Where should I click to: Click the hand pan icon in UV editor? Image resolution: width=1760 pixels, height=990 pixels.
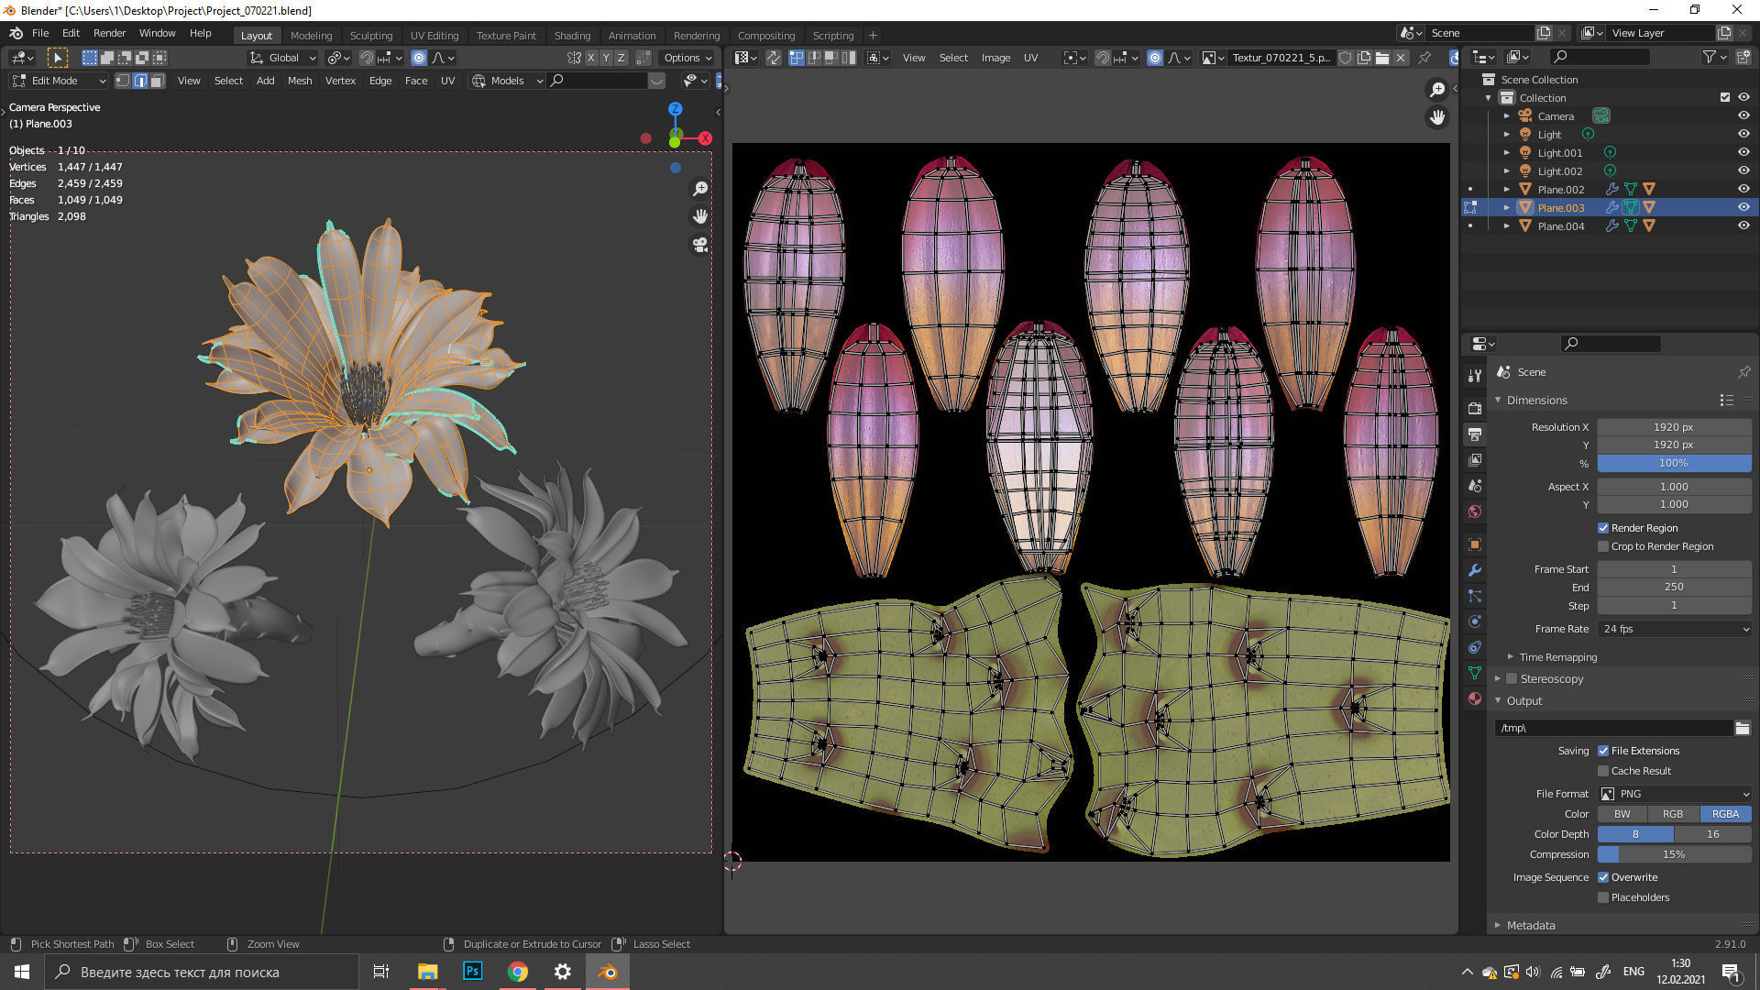pos(1436,116)
